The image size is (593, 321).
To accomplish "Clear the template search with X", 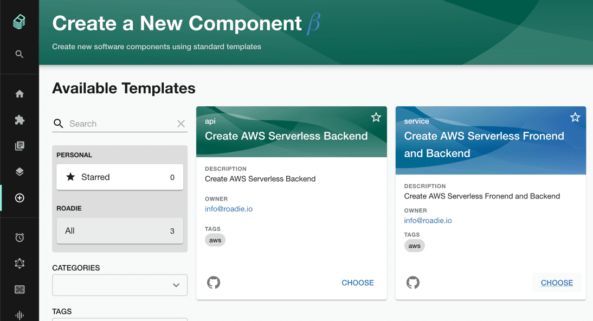I will tap(181, 124).
